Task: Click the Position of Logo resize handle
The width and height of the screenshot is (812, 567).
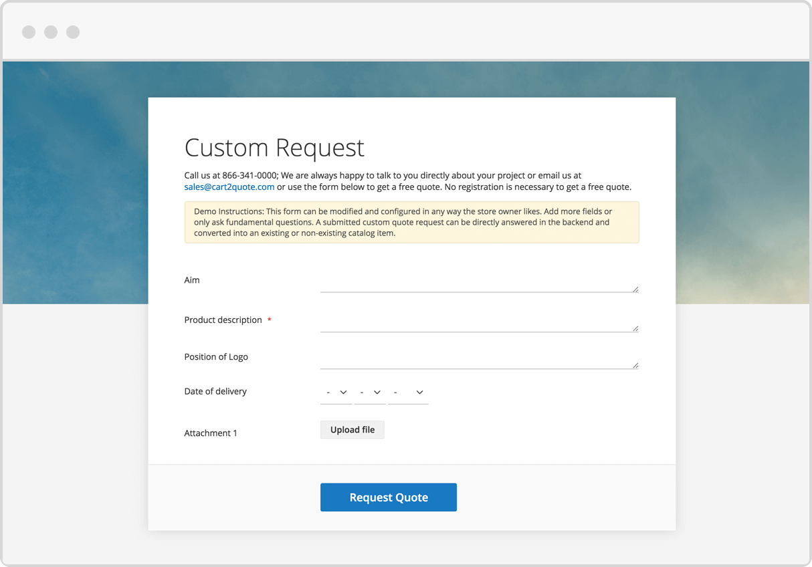Action: click(635, 366)
